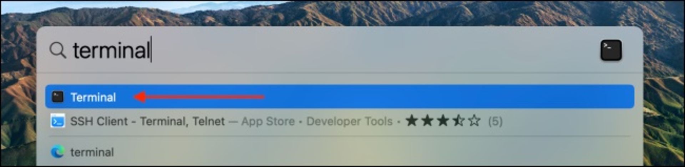Viewport: 685px width, 167px height.
Task: Click the half-filled fourth rating star
Action: point(458,121)
